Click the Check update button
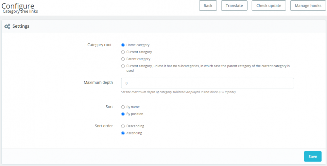The width and height of the screenshot is (327, 166). point(268,6)
